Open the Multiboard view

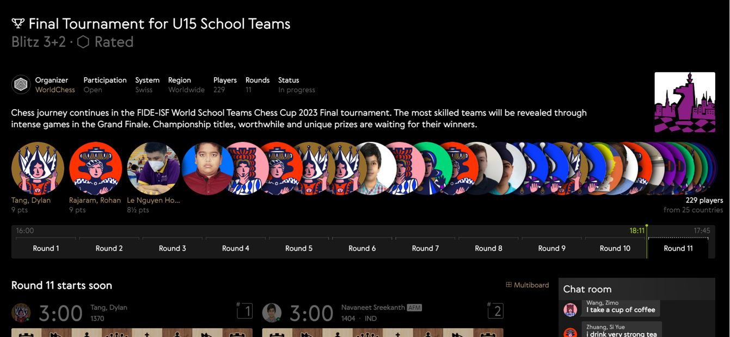[527, 285]
